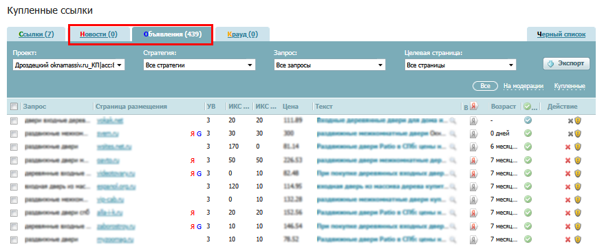604x249 pixels.
Task: Click the red X in the 114.95 row
Action: (x=568, y=186)
